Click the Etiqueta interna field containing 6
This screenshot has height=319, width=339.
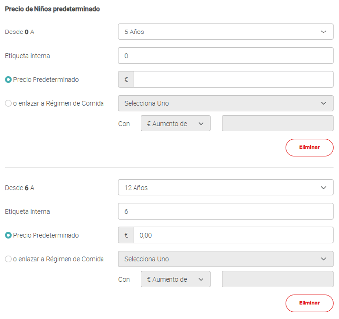[225, 211]
